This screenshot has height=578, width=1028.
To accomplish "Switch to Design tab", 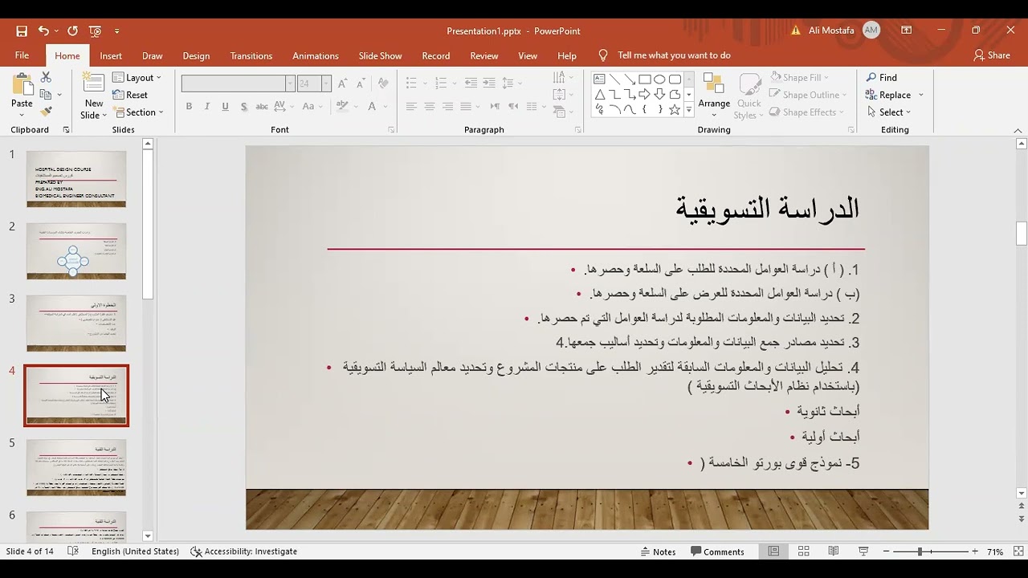I will click(196, 55).
